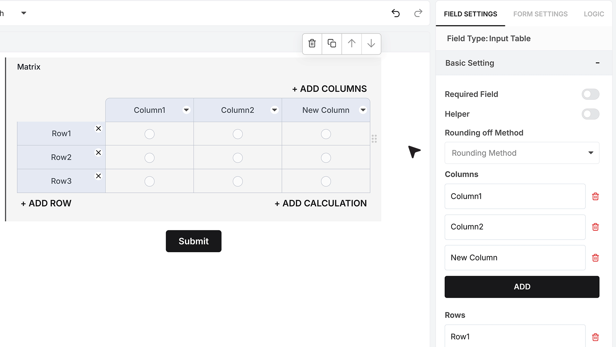Turn on the Helper toggle
Viewport: 616px width, 347px height.
click(590, 114)
